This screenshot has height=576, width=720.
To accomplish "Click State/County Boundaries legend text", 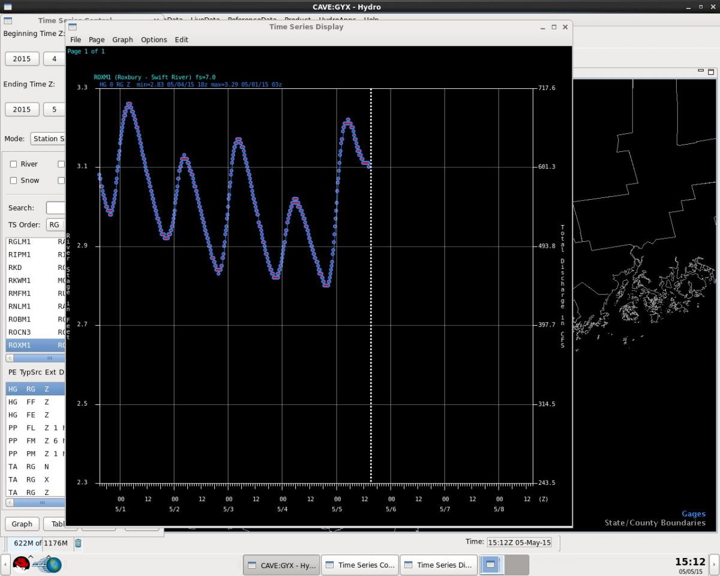I will 655,523.
